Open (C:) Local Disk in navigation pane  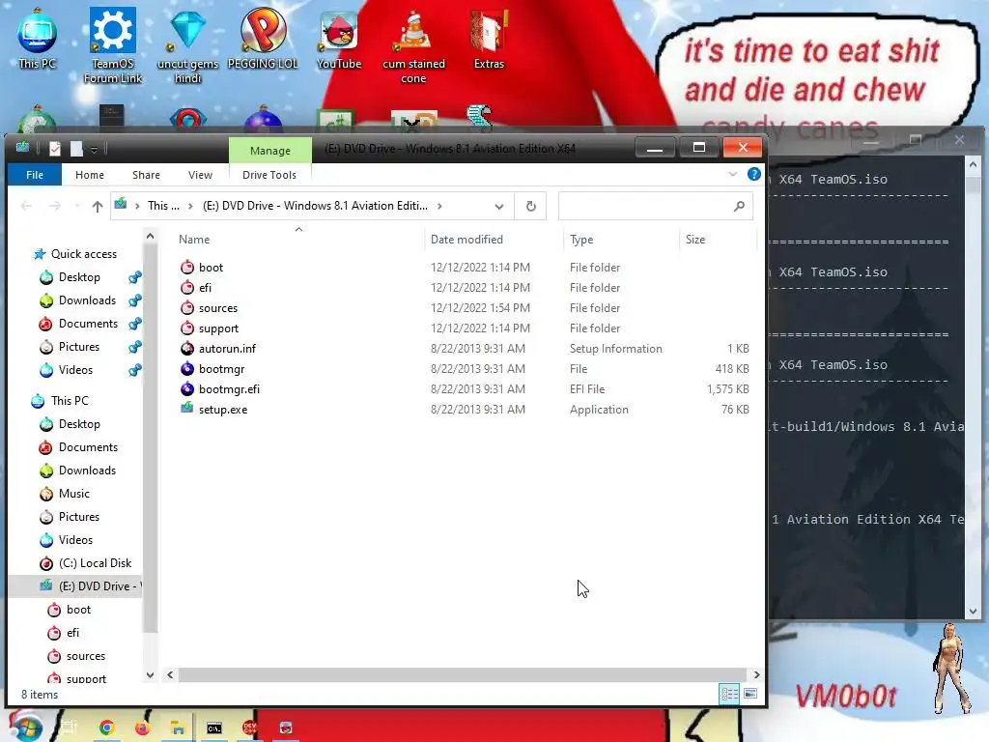95,563
